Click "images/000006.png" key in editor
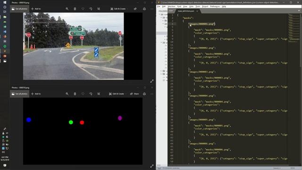Viewport: 302px width, 170px height. pyautogui.click(x=201, y=144)
